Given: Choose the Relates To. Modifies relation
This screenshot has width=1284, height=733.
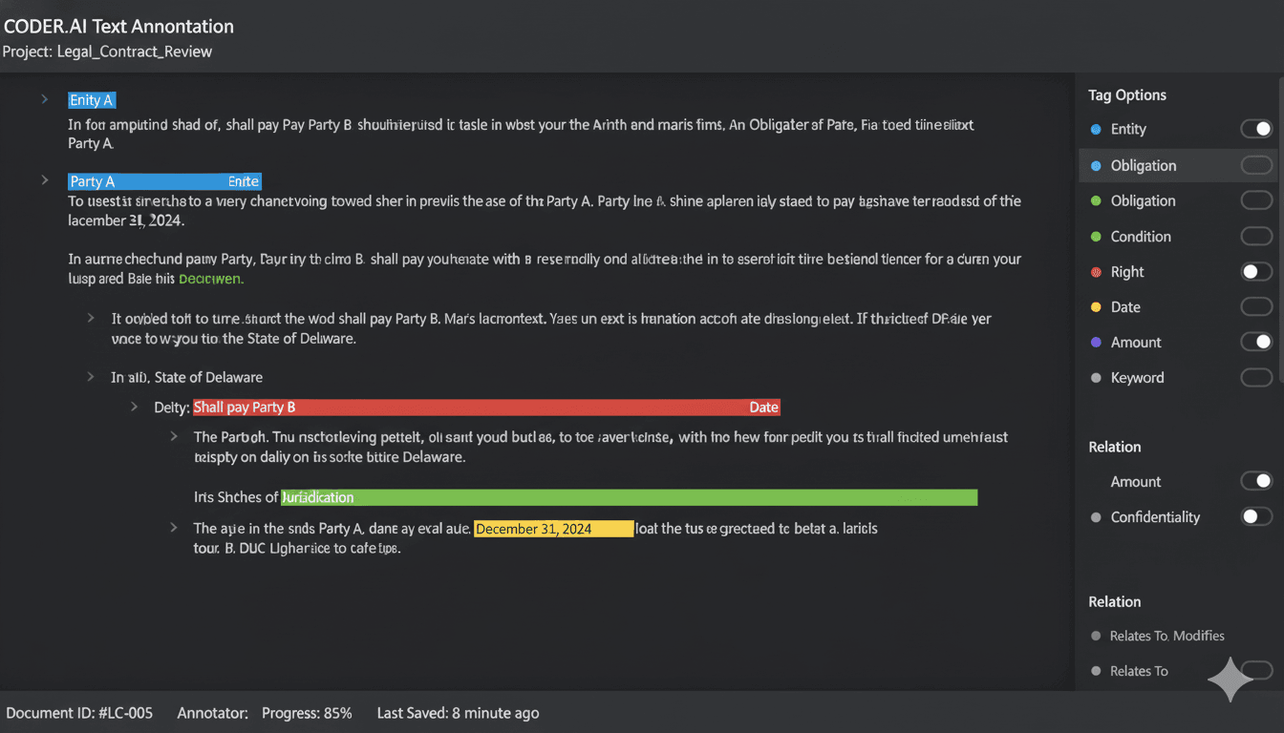Looking at the screenshot, I should click(x=1166, y=636).
